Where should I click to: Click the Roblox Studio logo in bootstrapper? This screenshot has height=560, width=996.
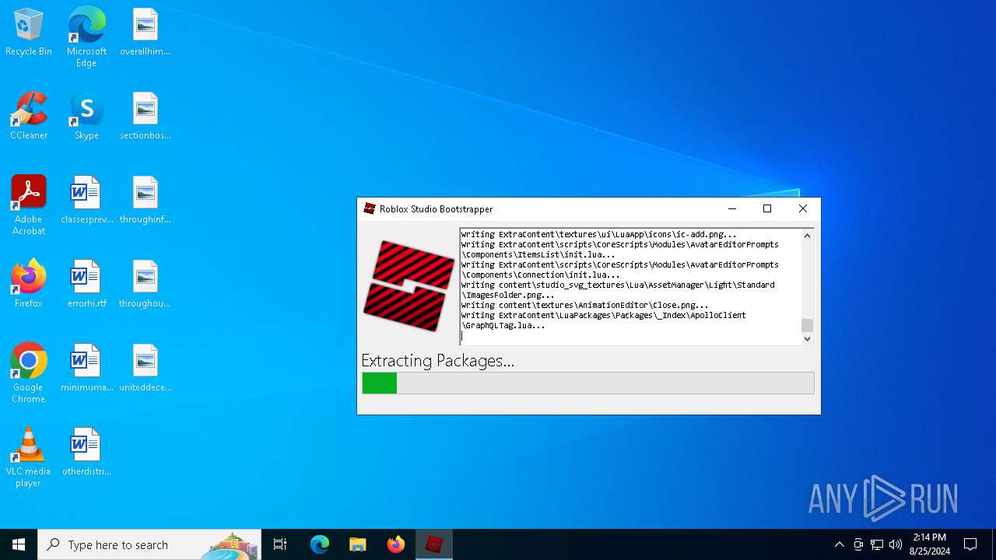(409, 285)
